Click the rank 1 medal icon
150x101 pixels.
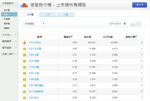click(25, 43)
